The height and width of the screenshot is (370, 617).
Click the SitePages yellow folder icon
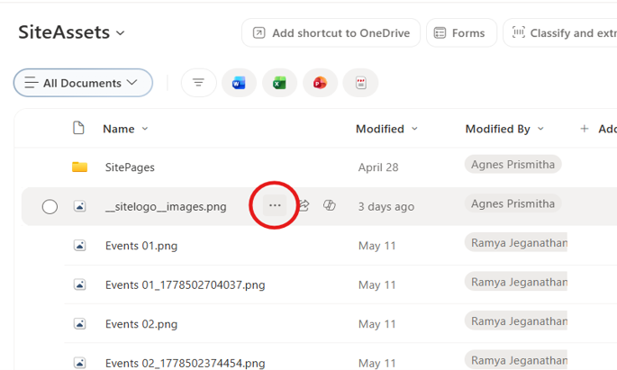click(x=79, y=167)
